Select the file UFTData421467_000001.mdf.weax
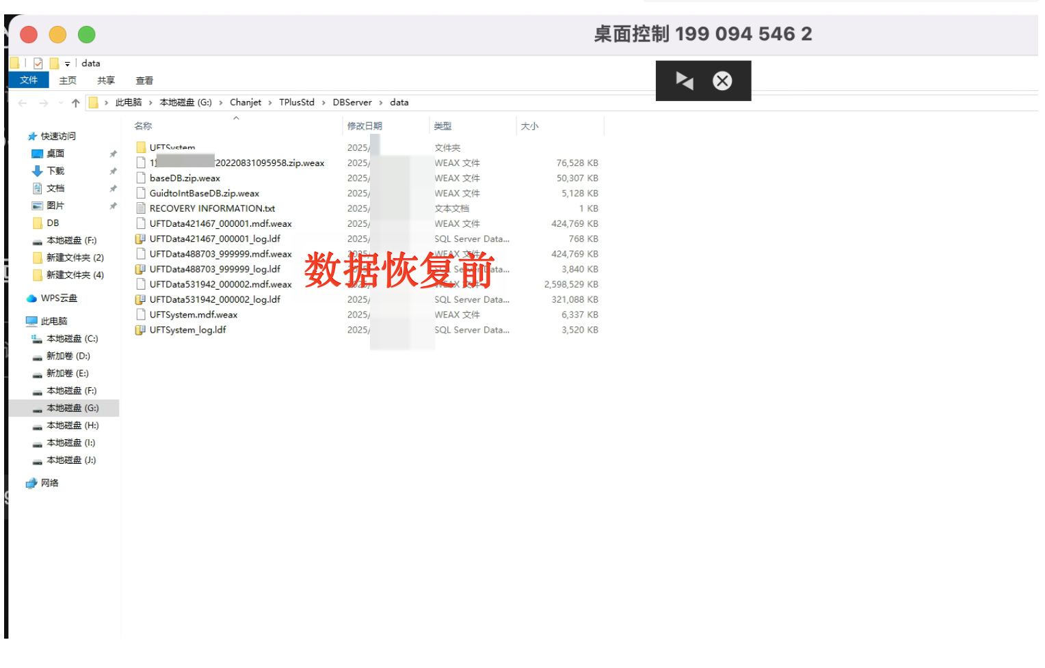This screenshot has height=668, width=1045. 221,224
